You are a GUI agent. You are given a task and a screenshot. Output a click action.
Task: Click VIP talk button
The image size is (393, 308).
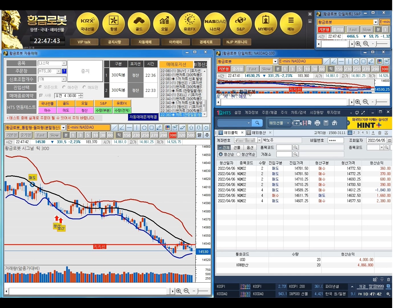click(x=84, y=42)
